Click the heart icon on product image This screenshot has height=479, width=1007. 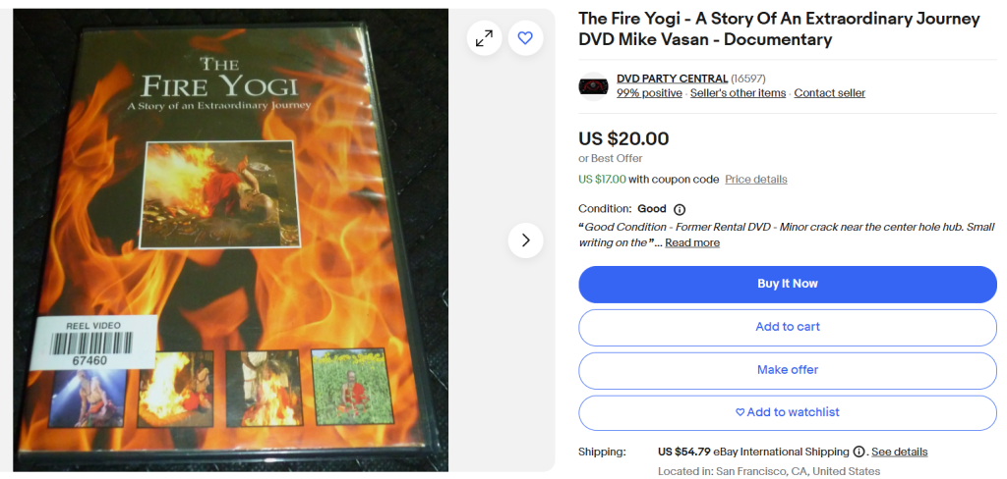(525, 38)
